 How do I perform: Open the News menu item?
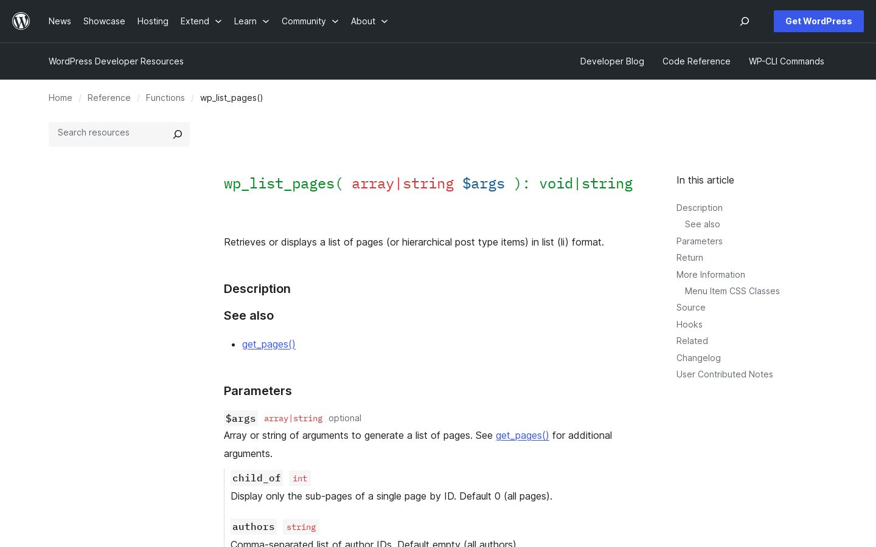(60, 21)
